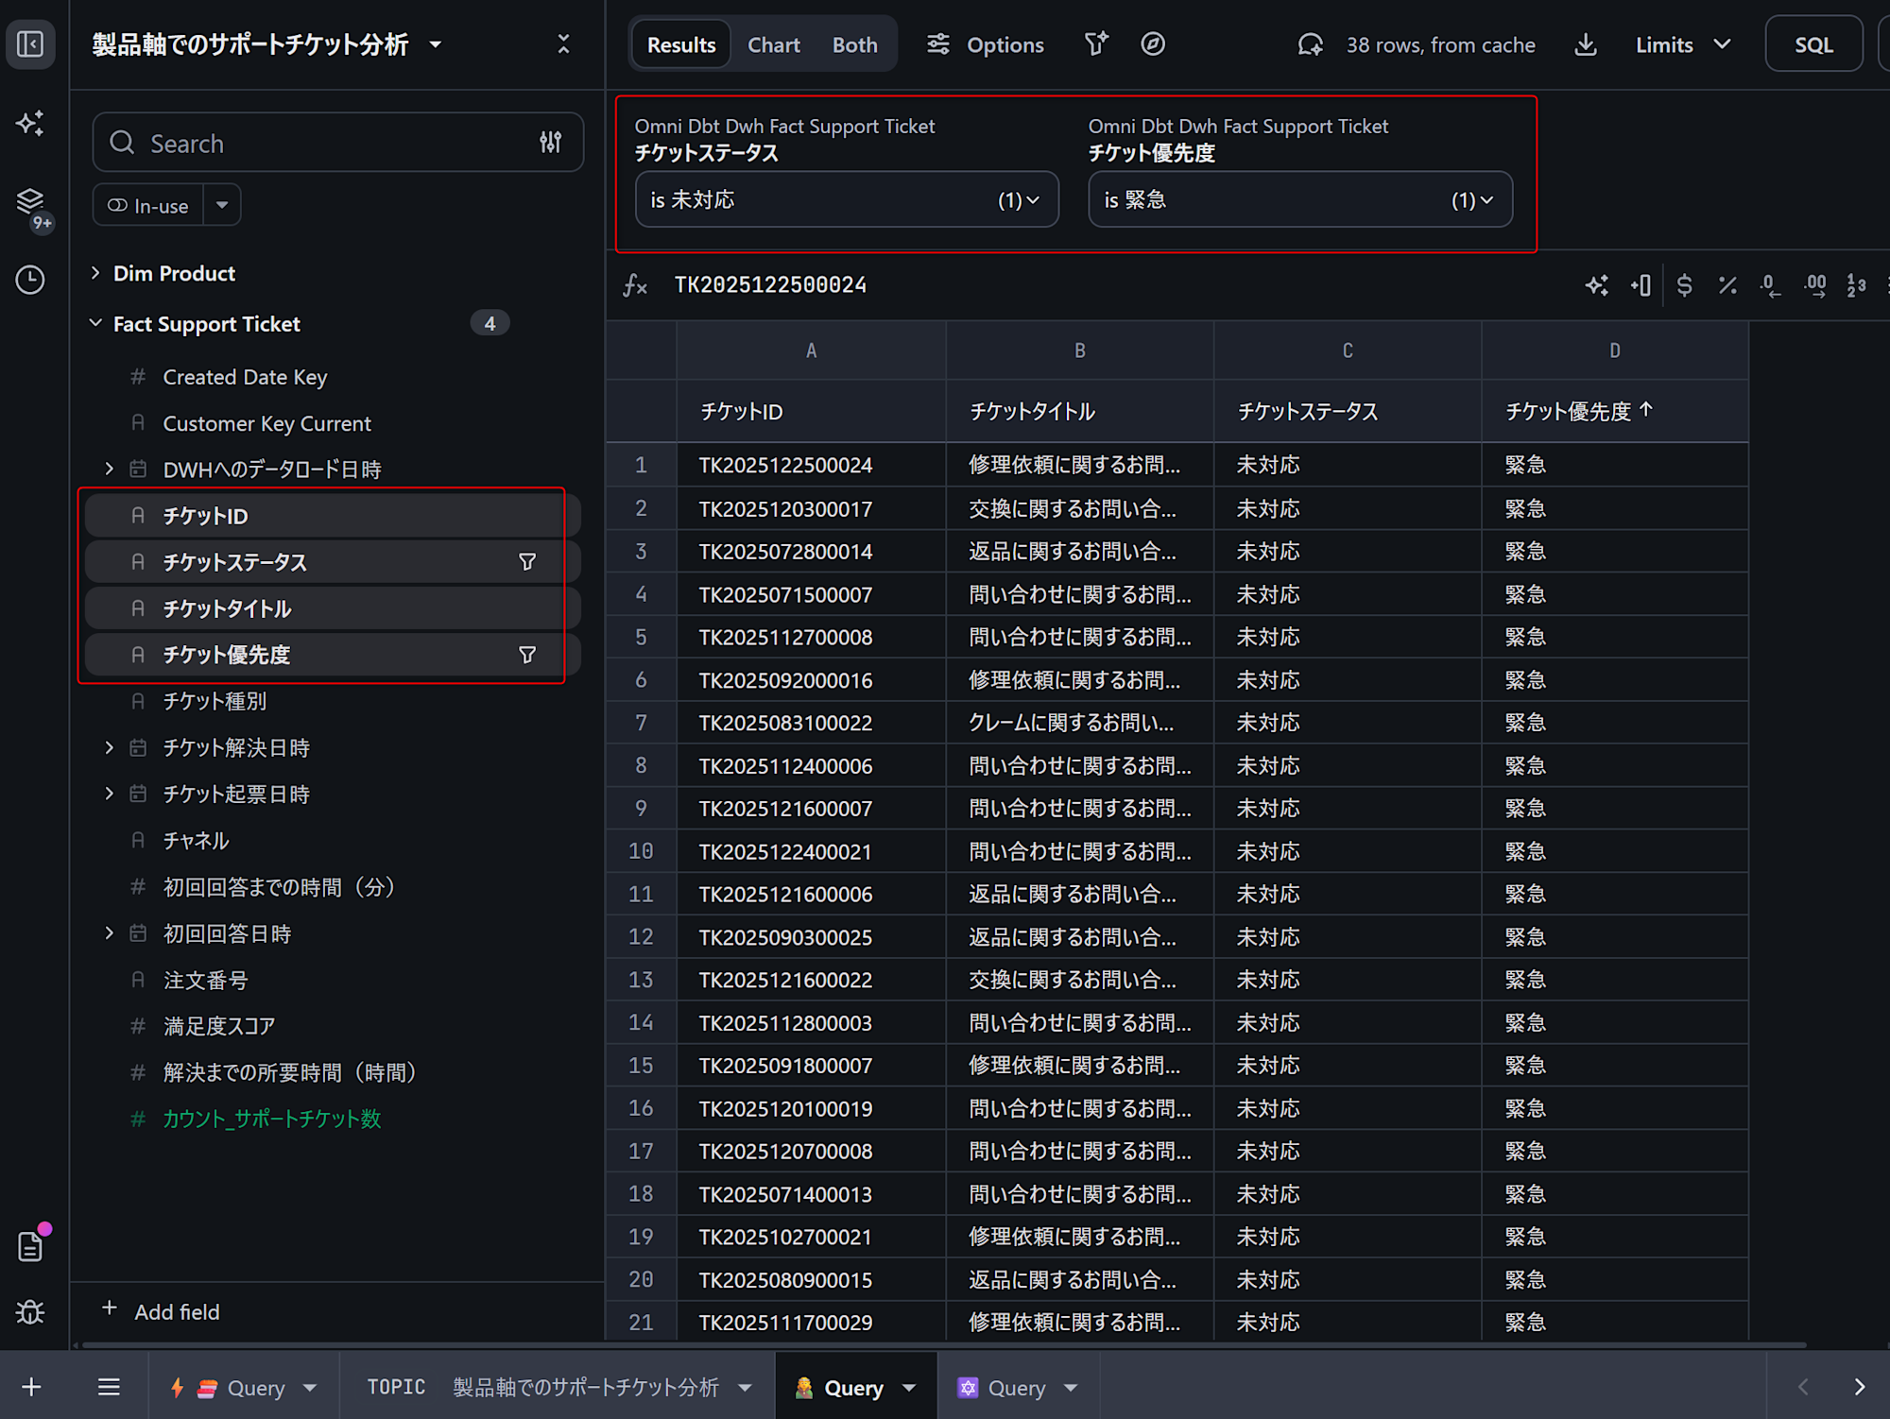Collapse the left sidebar panel icon
The width and height of the screenshot is (1890, 1419).
(30, 44)
